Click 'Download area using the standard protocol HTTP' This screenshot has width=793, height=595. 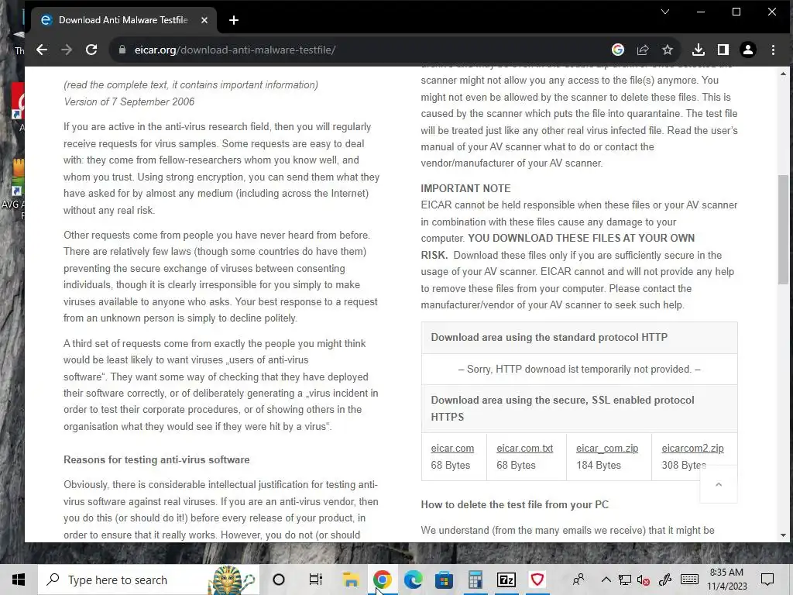[x=549, y=338]
